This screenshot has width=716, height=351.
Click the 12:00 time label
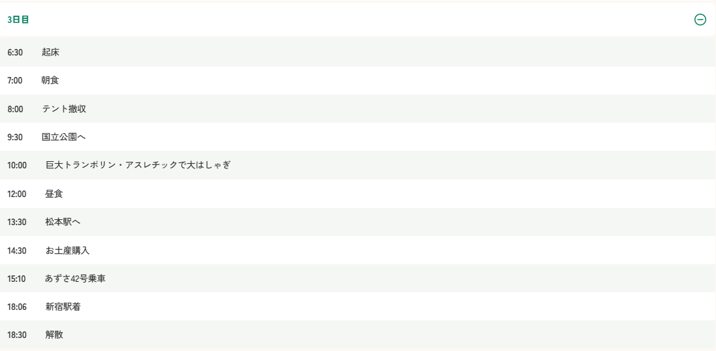[x=17, y=194]
